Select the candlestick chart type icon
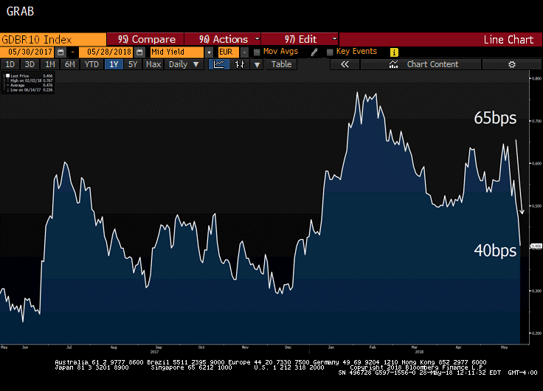543x391 pixels. click(240, 65)
